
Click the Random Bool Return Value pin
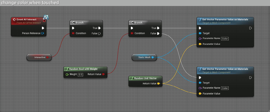[x=103, y=74]
